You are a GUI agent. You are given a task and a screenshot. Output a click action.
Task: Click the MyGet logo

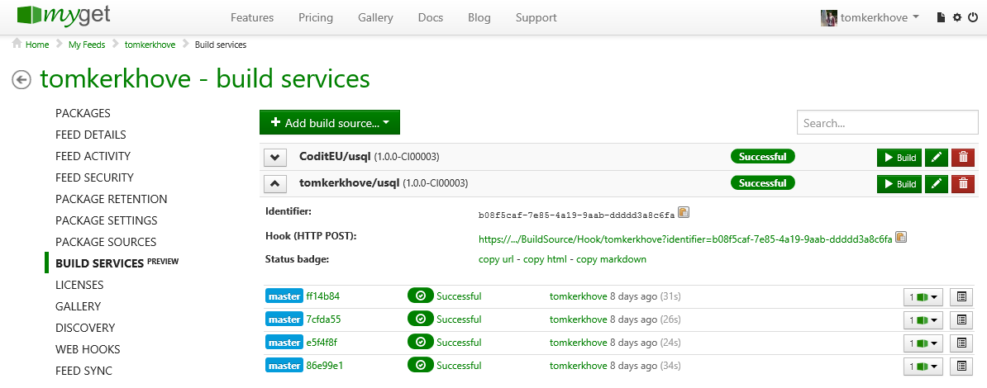click(x=64, y=15)
